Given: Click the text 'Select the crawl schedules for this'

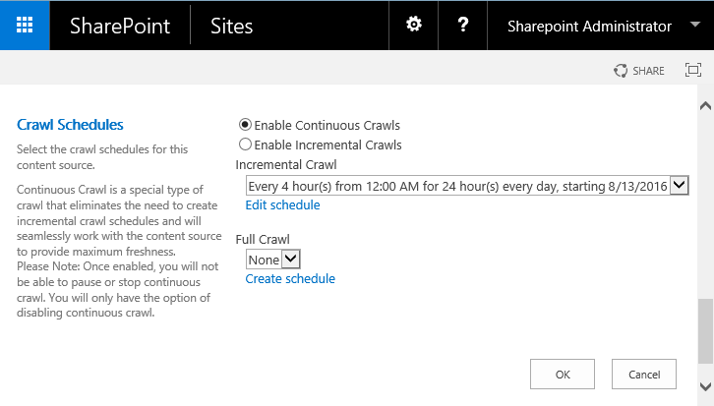Looking at the screenshot, I should (x=102, y=149).
